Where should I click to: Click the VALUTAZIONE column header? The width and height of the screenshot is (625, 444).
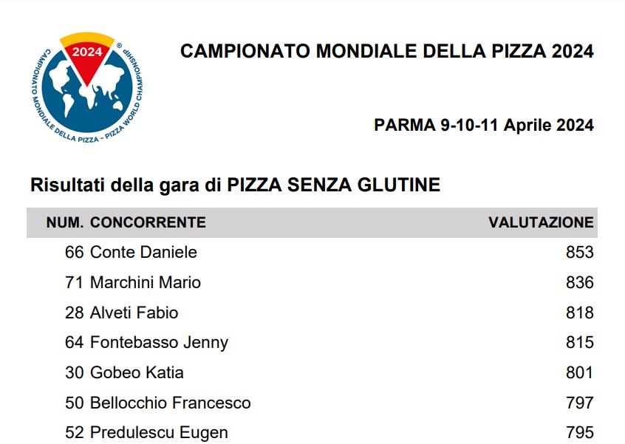pos(541,222)
